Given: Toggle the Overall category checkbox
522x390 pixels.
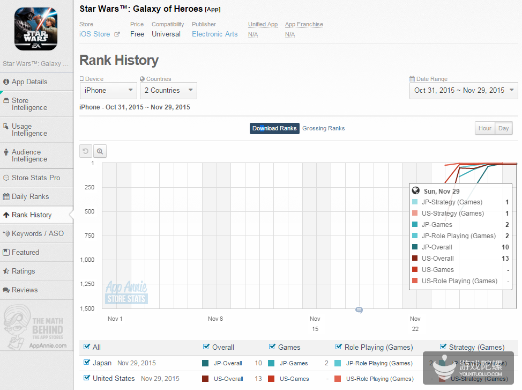Looking at the screenshot, I should click(206, 347).
